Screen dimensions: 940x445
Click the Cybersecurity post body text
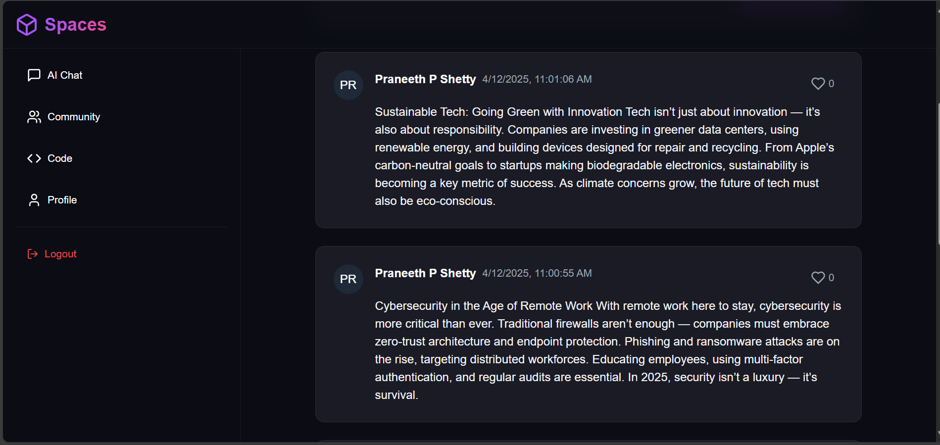608,350
